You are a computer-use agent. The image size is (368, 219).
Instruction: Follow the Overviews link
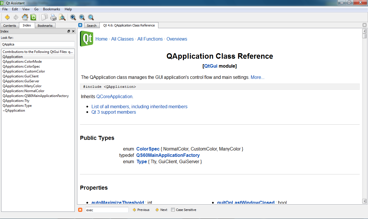point(177,39)
